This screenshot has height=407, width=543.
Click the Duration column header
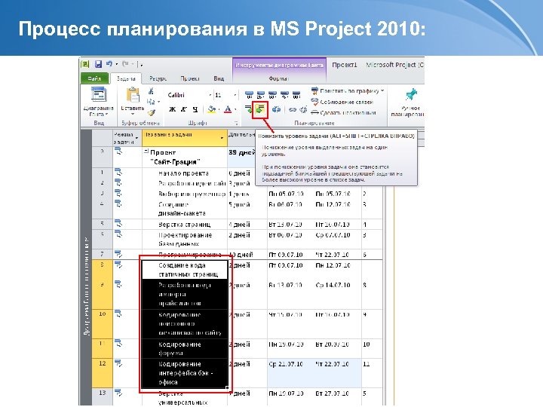(x=242, y=138)
